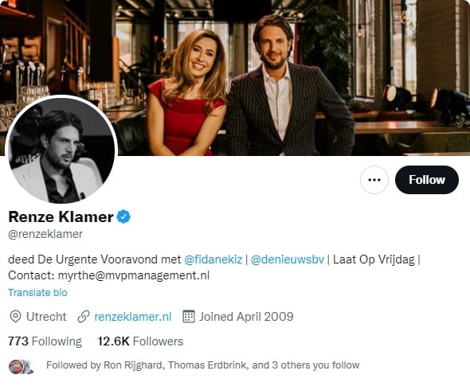
Task: Open the three-dot more options menu
Action: 374,180
